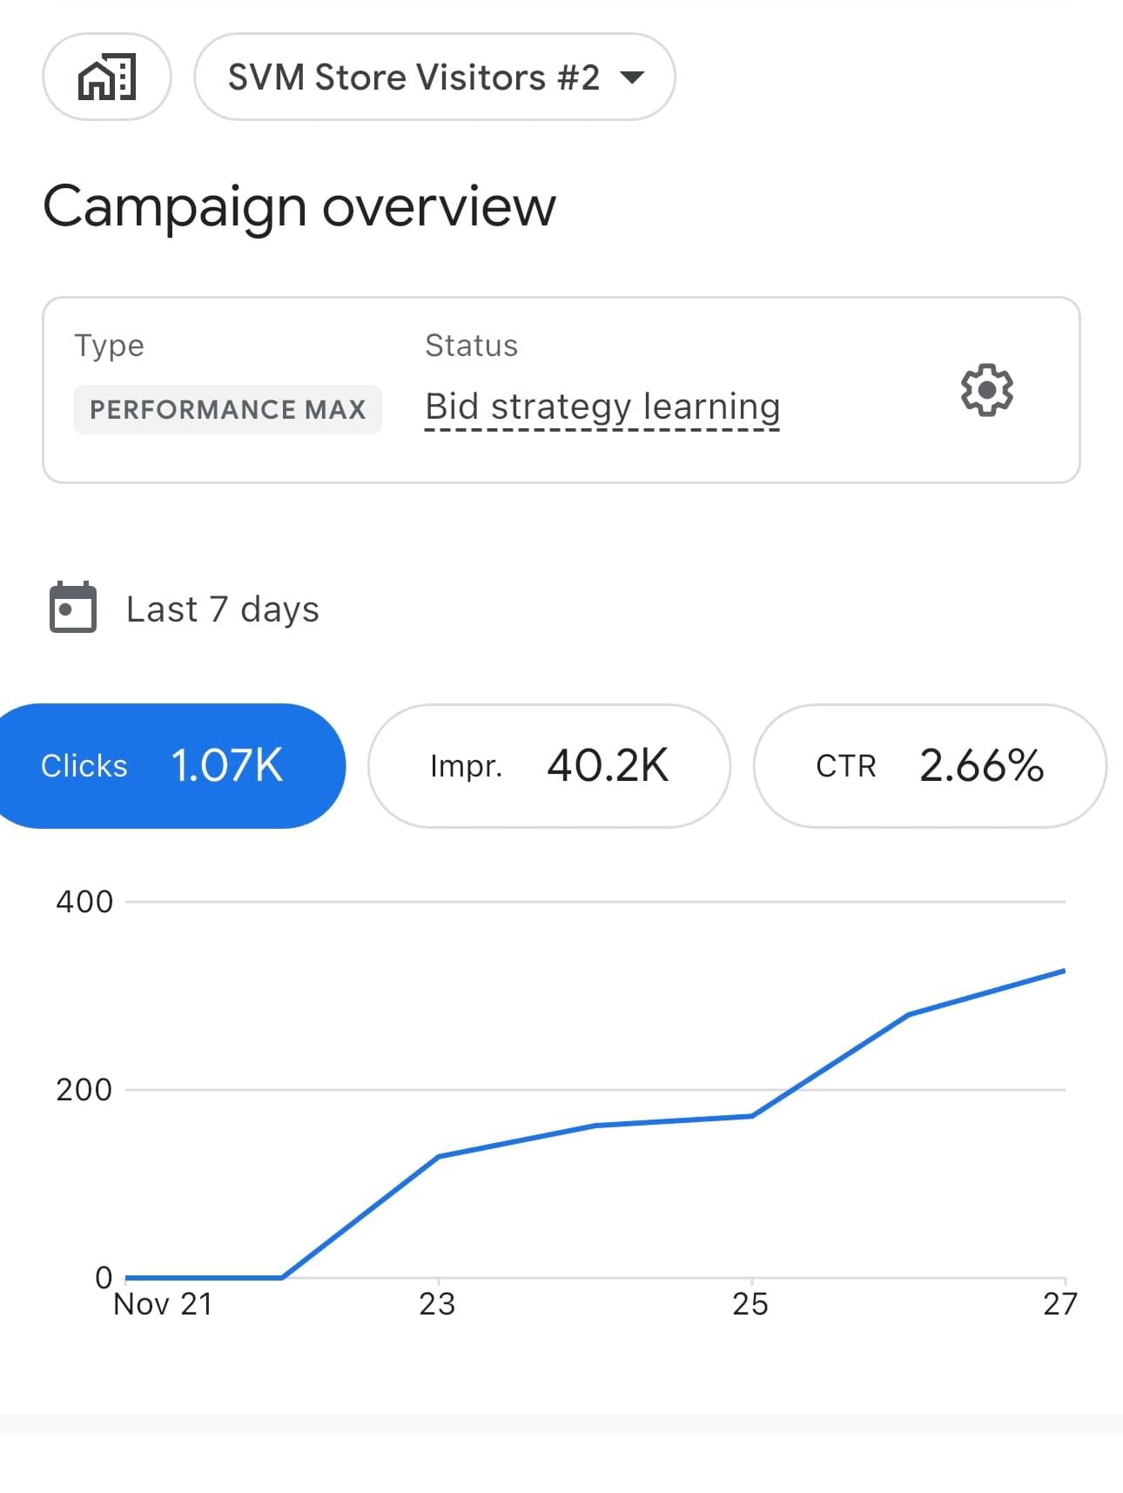Viewport: 1123px width, 1493px height.
Task: Click the Status field label
Action: point(471,346)
